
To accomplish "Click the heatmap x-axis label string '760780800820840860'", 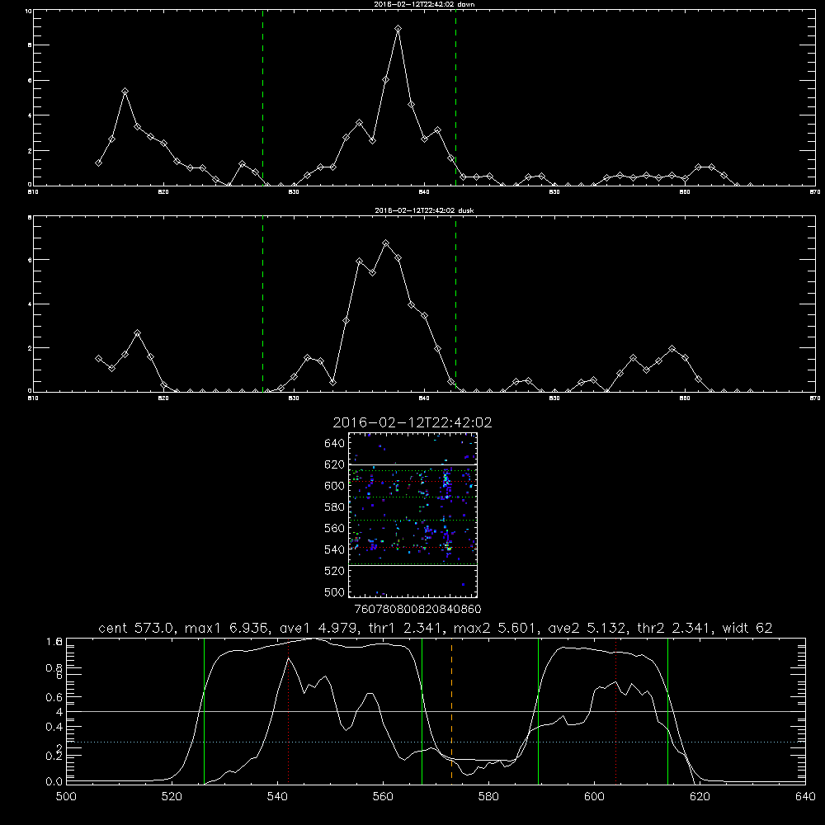I will 417,610.
